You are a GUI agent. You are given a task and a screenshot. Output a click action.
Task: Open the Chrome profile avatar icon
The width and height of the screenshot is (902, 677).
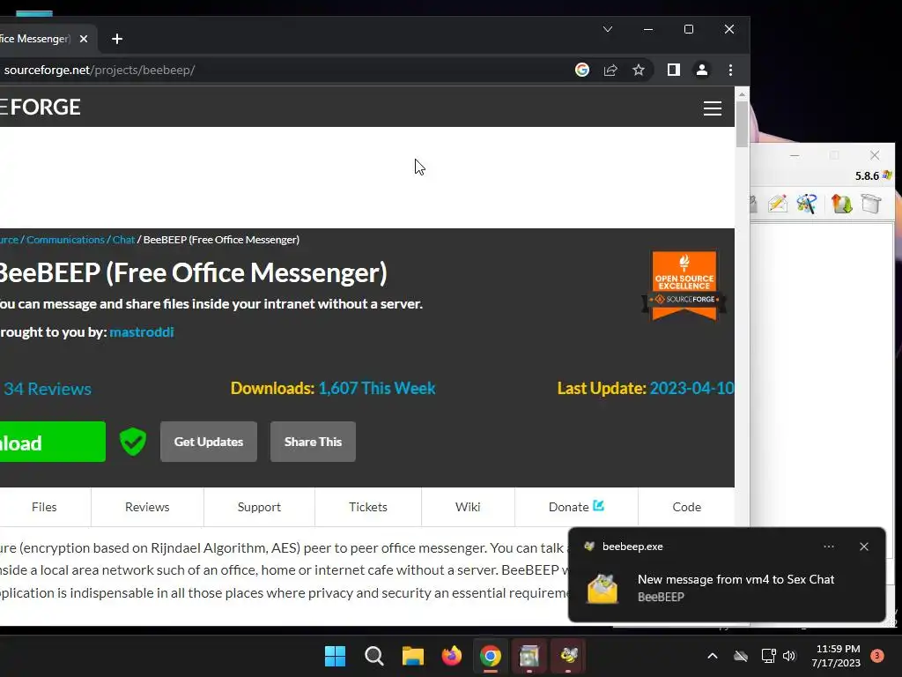pos(702,70)
